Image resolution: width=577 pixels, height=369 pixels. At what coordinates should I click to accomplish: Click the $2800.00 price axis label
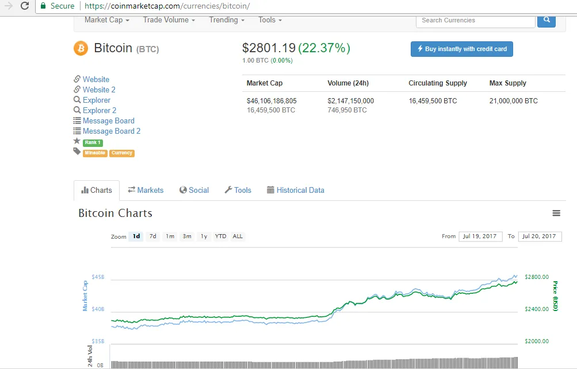point(537,277)
